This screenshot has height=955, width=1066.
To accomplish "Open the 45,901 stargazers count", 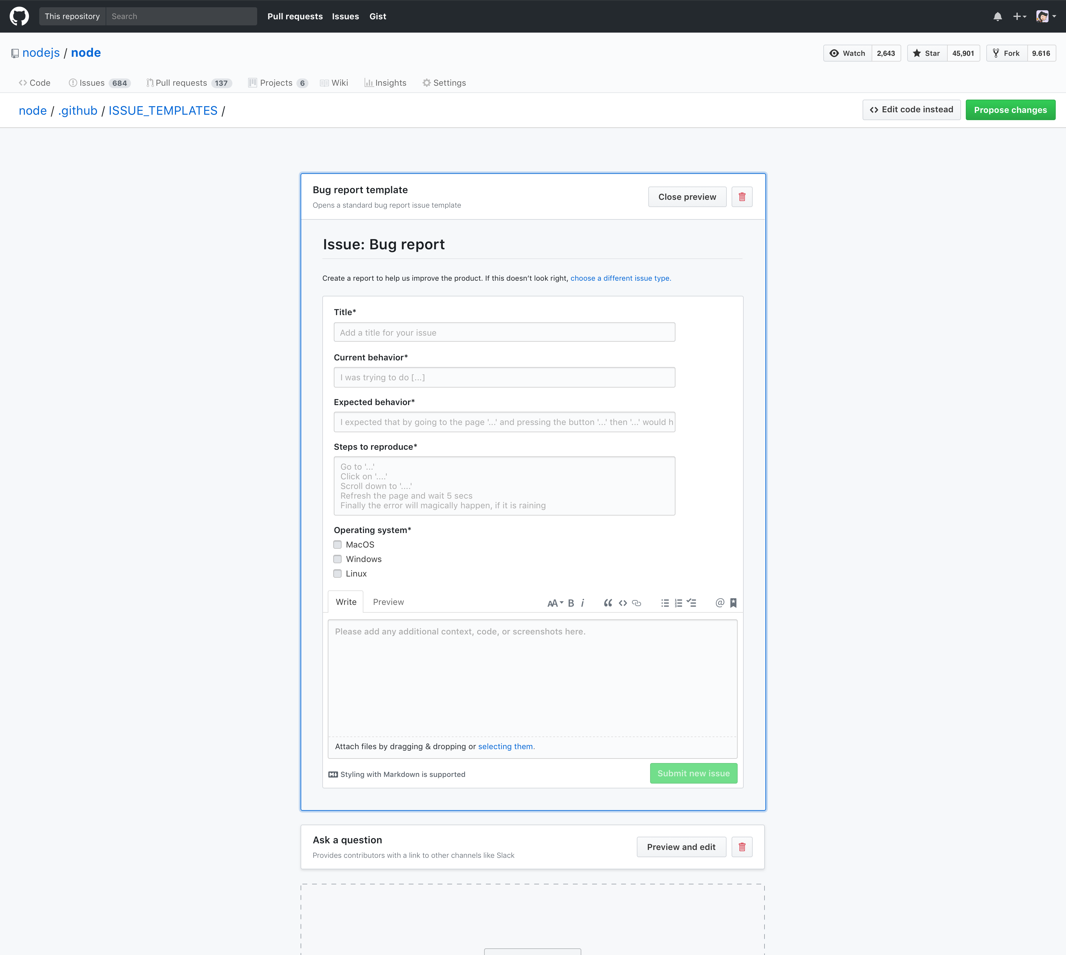I will pyautogui.click(x=963, y=53).
